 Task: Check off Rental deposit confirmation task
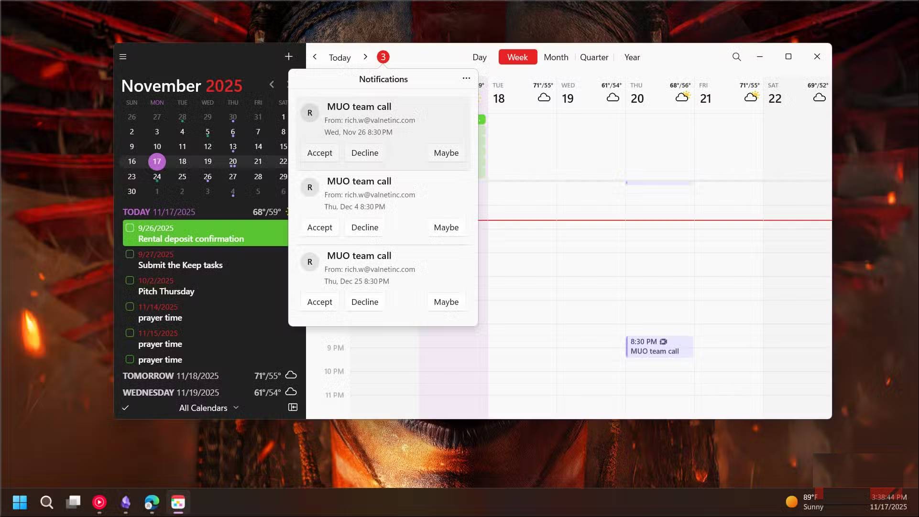[x=130, y=228]
